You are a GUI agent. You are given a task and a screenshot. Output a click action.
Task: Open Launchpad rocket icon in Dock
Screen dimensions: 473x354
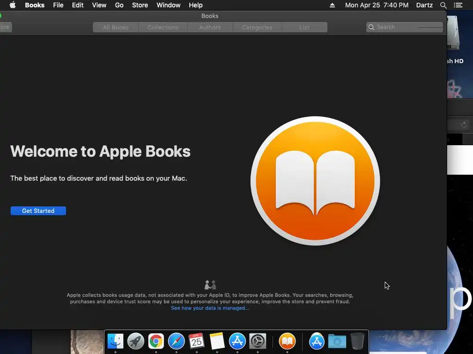tap(136, 341)
